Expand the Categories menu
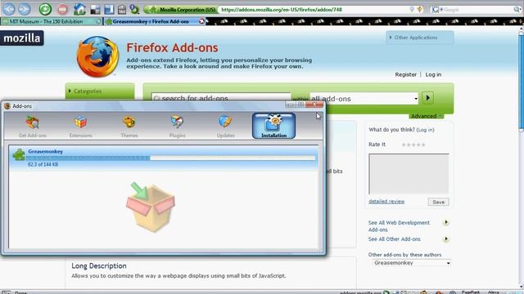This screenshot has width=524, height=294. (100, 91)
